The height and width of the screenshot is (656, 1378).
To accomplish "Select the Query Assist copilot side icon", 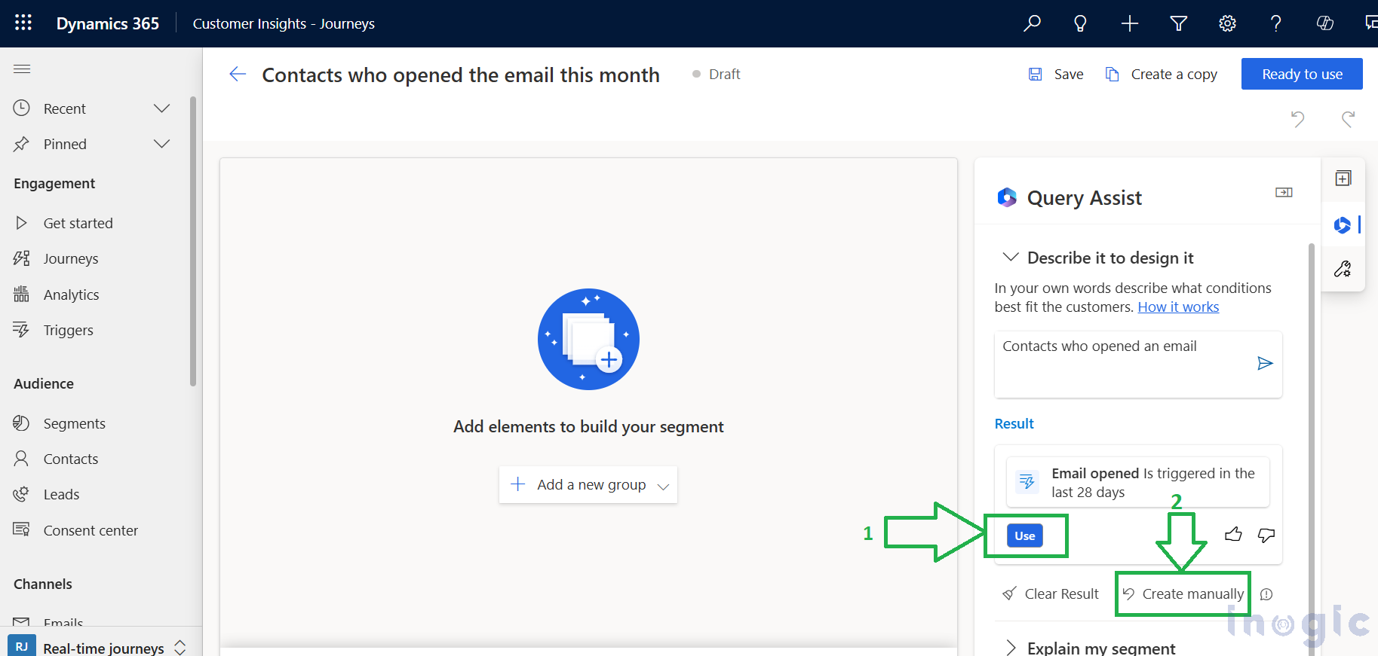I will tap(1343, 224).
